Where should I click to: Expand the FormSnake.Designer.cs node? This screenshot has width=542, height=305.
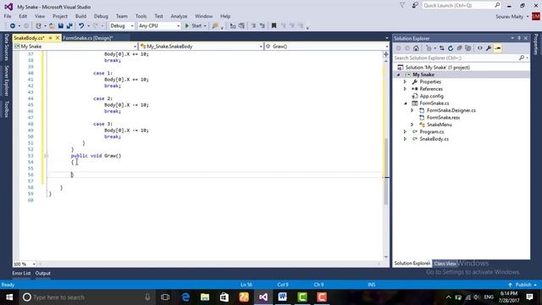pyautogui.click(x=412, y=110)
